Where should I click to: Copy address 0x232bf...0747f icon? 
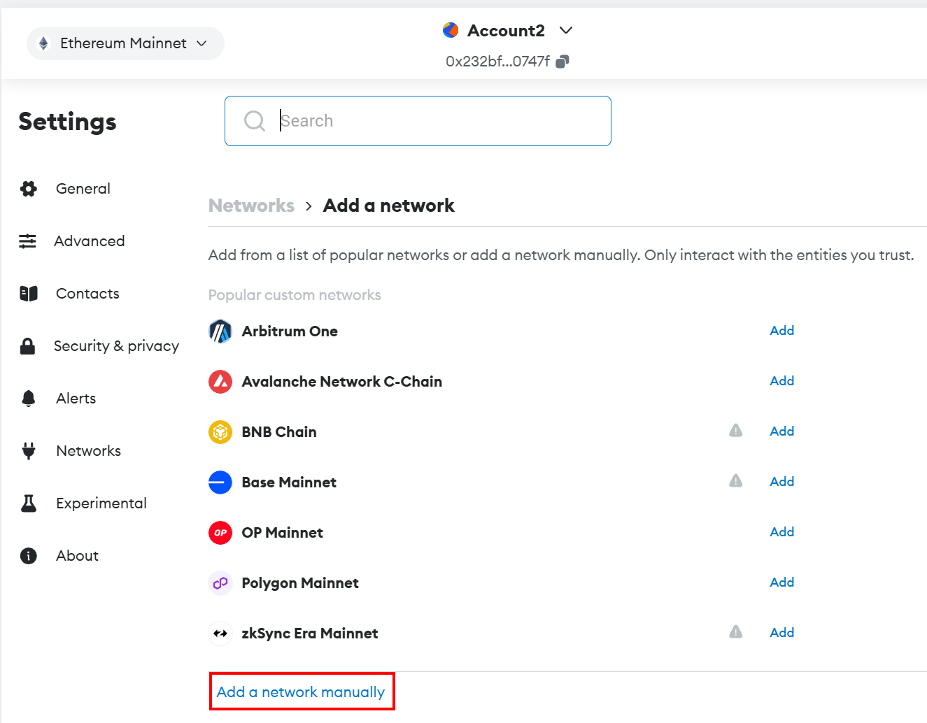click(562, 62)
